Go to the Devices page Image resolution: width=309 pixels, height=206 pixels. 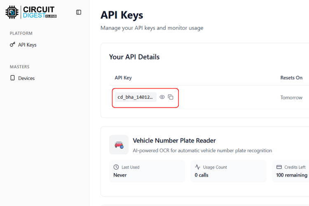point(26,78)
